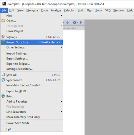Click the collapse all icon in project toolbar
134x135 pixels.
pyautogui.click(x=67, y=23)
